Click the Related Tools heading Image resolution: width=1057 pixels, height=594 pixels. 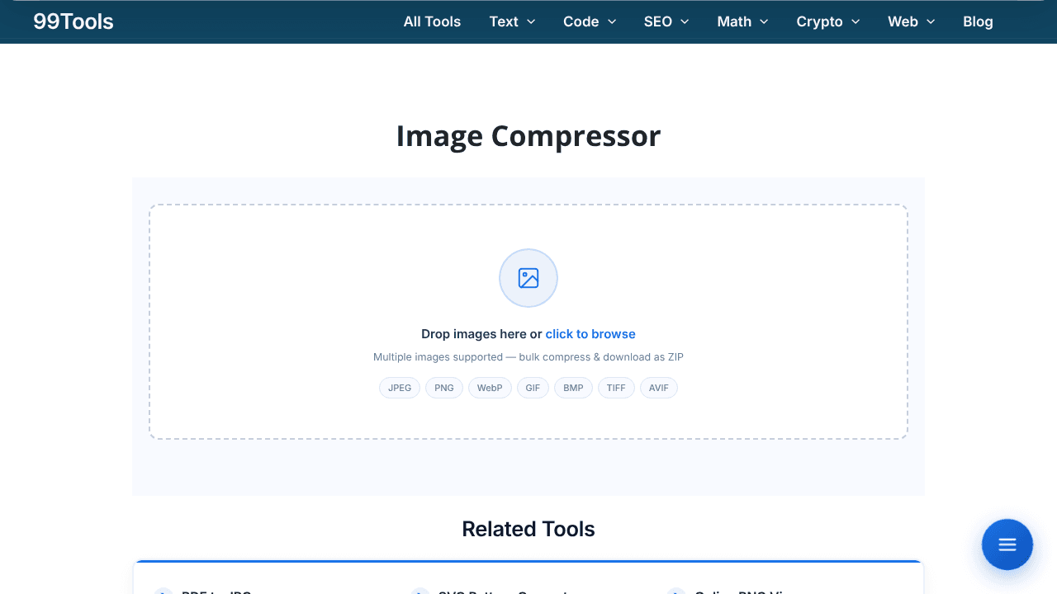coord(528,529)
